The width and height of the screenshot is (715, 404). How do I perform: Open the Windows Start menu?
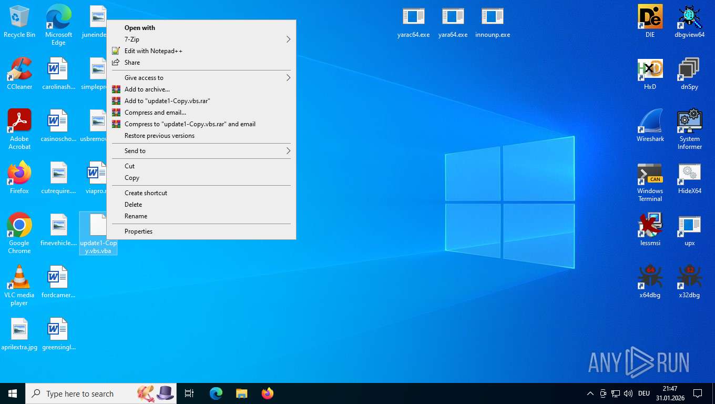coord(13,393)
